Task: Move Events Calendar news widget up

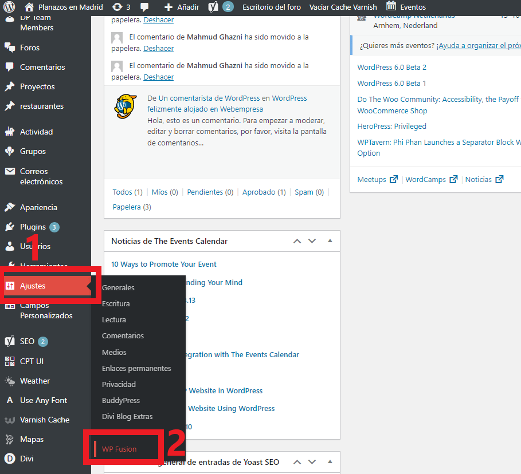Action: (x=297, y=241)
